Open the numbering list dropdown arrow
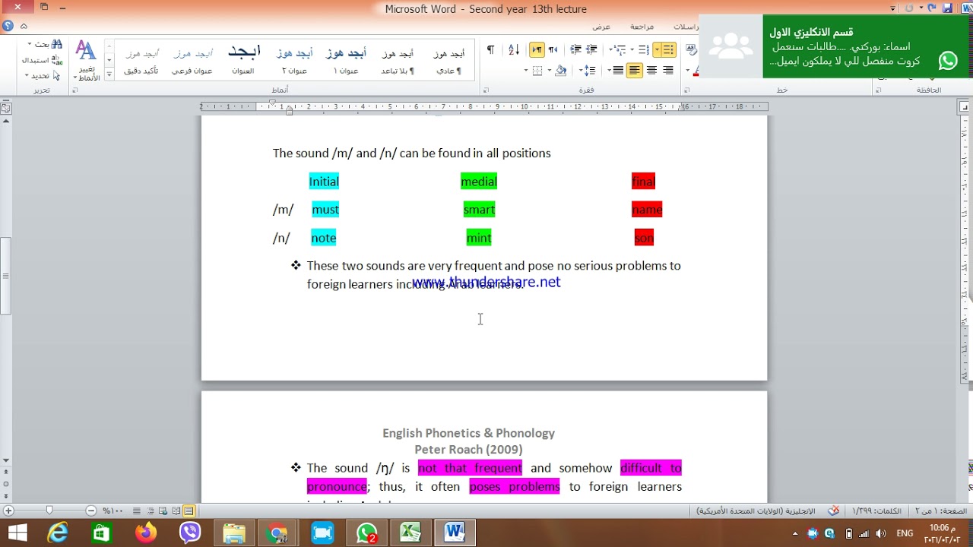 point(632,49)
